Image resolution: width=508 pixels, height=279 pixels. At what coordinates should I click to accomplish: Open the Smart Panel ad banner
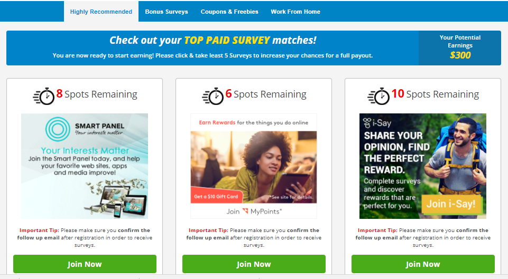(85, 166)
